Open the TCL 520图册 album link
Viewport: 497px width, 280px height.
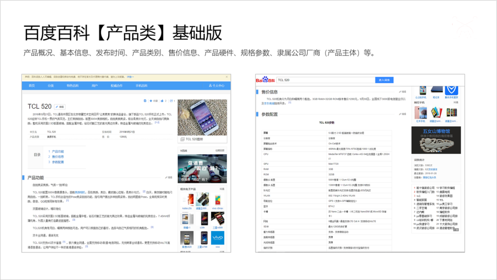[x=192, y=139]
